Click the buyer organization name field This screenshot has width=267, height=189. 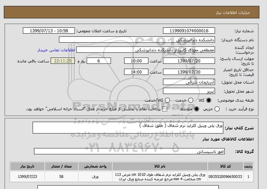point(137,40)
